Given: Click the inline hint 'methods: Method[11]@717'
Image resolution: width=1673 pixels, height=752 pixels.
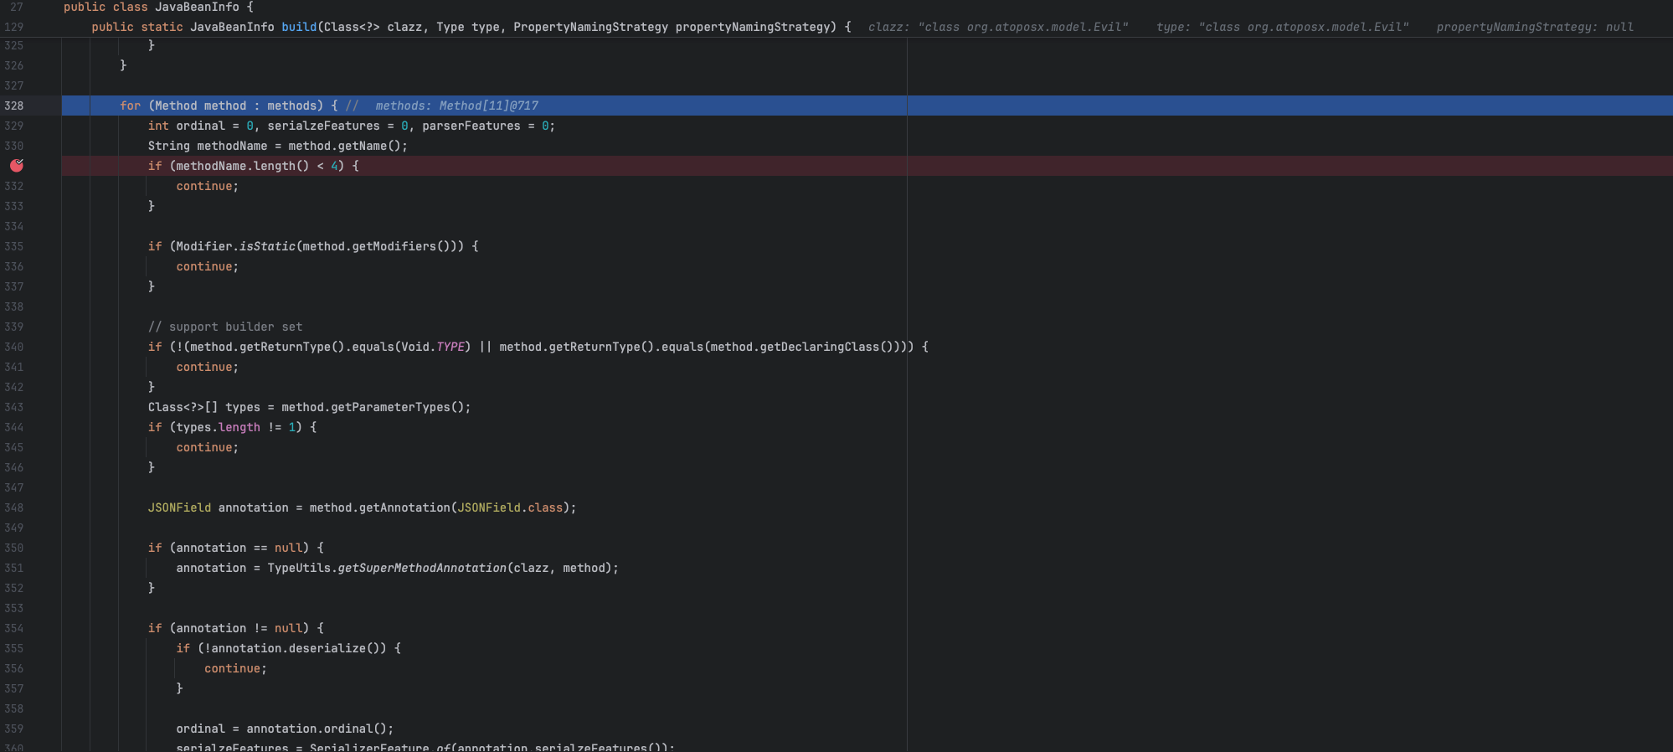Looking at the screenshot, I should tap(456, 106).
